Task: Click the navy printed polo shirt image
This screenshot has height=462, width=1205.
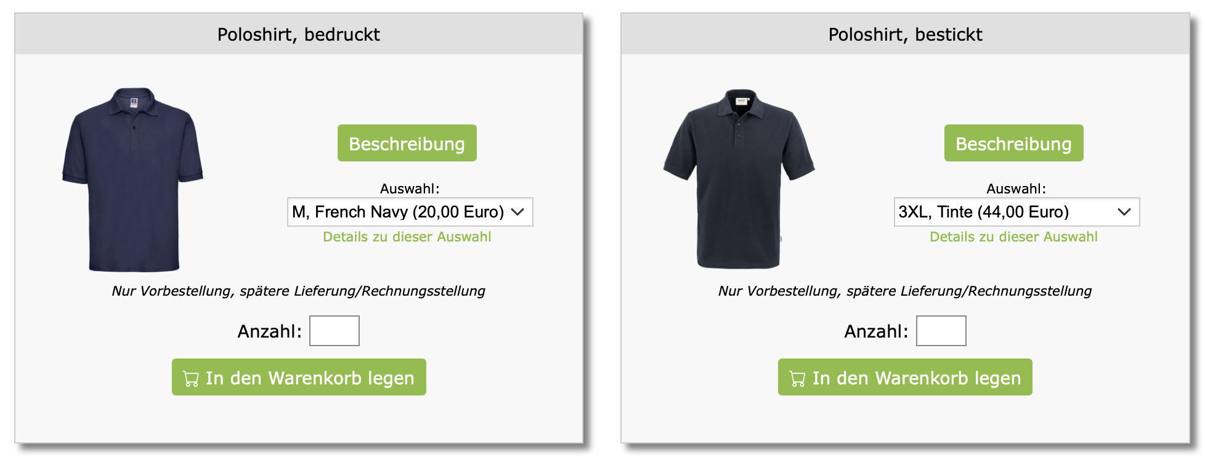Action: tap(133, 179)
